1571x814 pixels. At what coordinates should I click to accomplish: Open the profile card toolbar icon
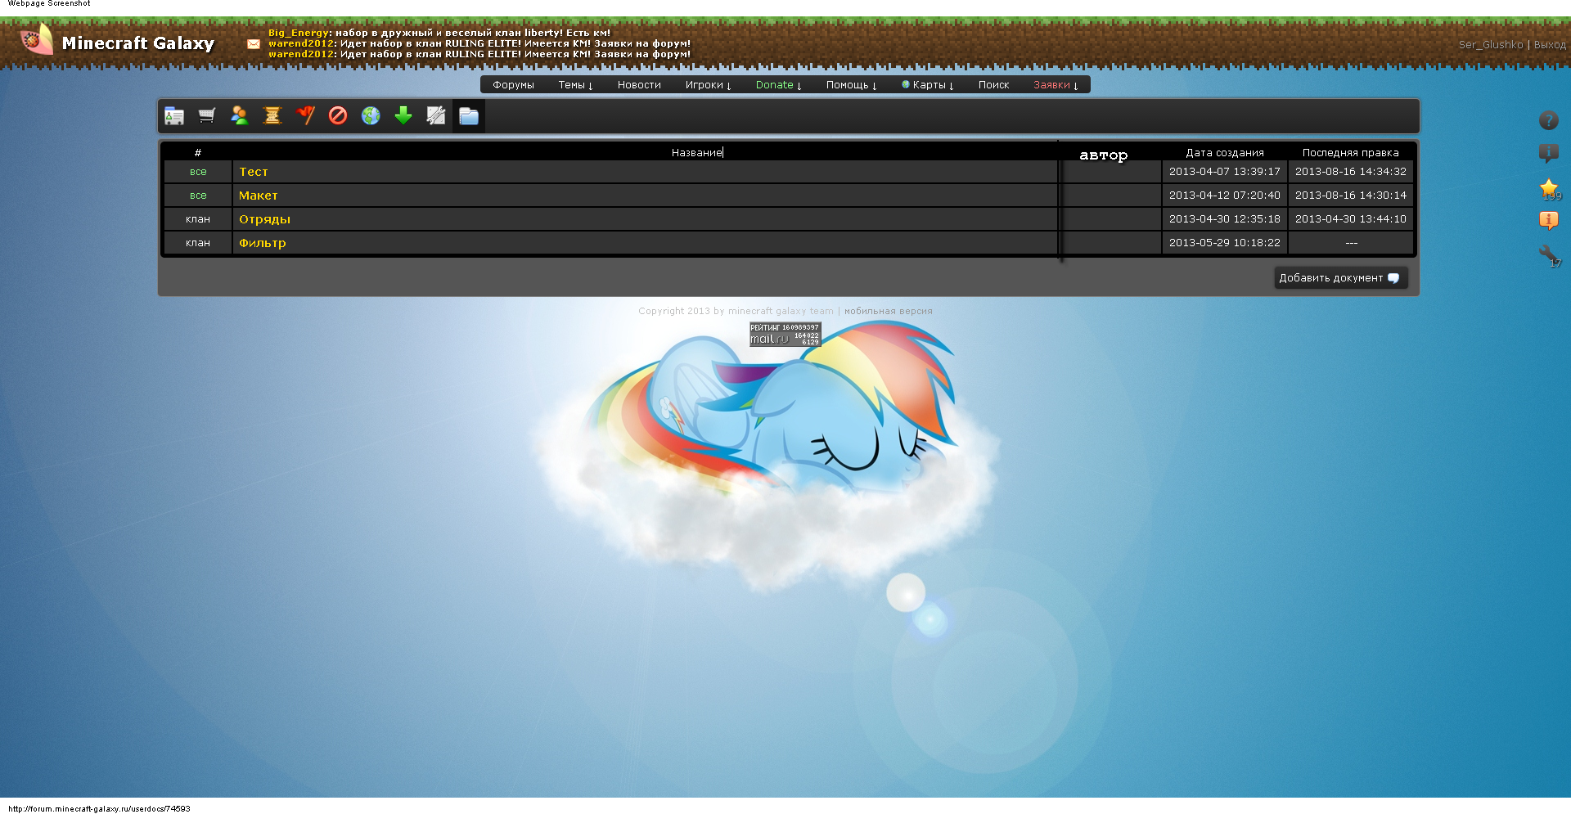pyautogui.click(x=174, y=116)
